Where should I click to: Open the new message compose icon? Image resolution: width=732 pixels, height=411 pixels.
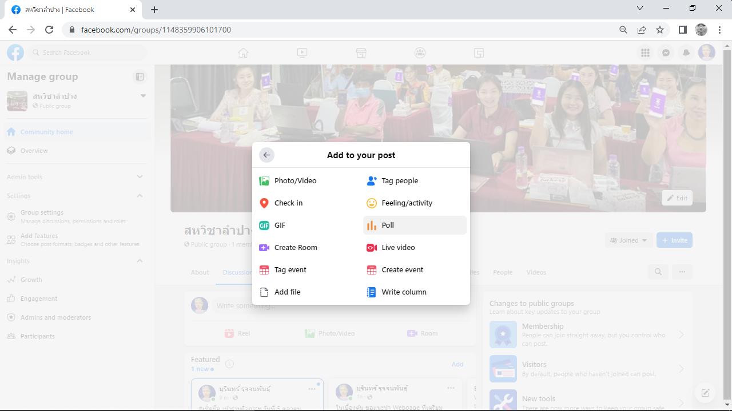coord(706,393)
